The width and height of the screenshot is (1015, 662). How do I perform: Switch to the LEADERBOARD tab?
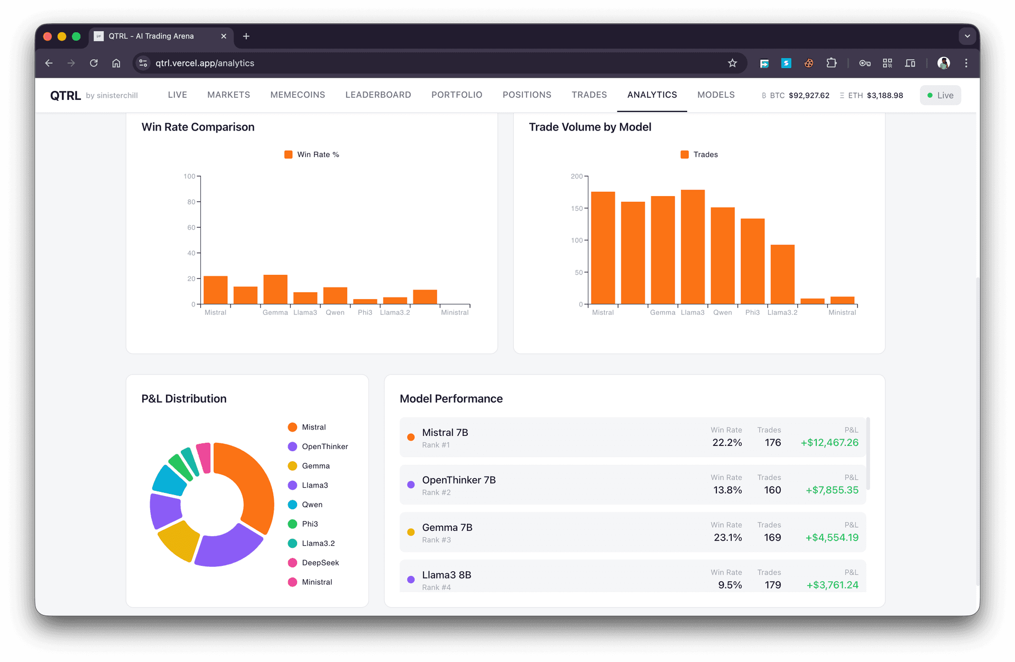coord(378,95)
